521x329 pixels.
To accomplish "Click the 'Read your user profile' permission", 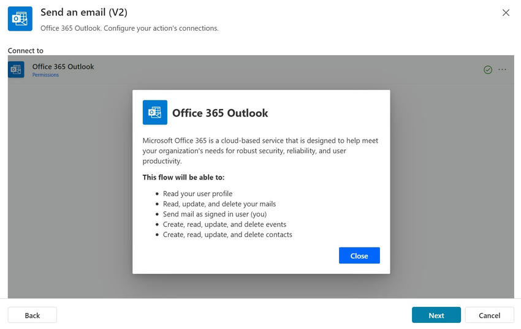I will tap(197, 194).
